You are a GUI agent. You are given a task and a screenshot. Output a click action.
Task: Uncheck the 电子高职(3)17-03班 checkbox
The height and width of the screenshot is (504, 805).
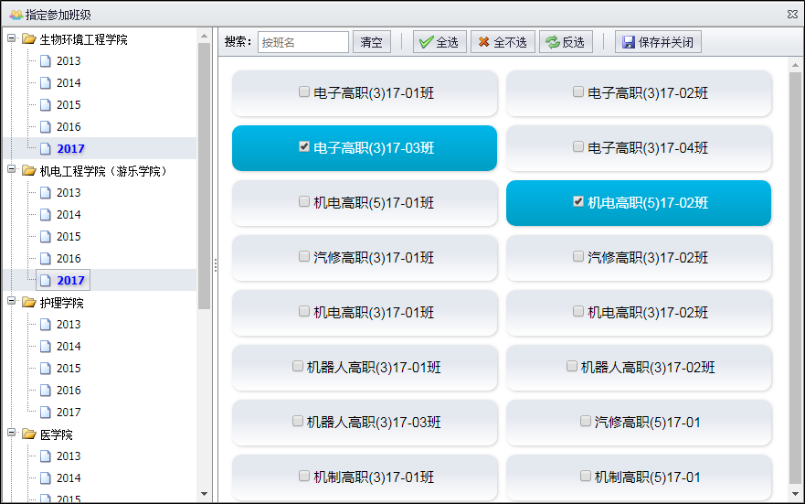coord(304,146)
